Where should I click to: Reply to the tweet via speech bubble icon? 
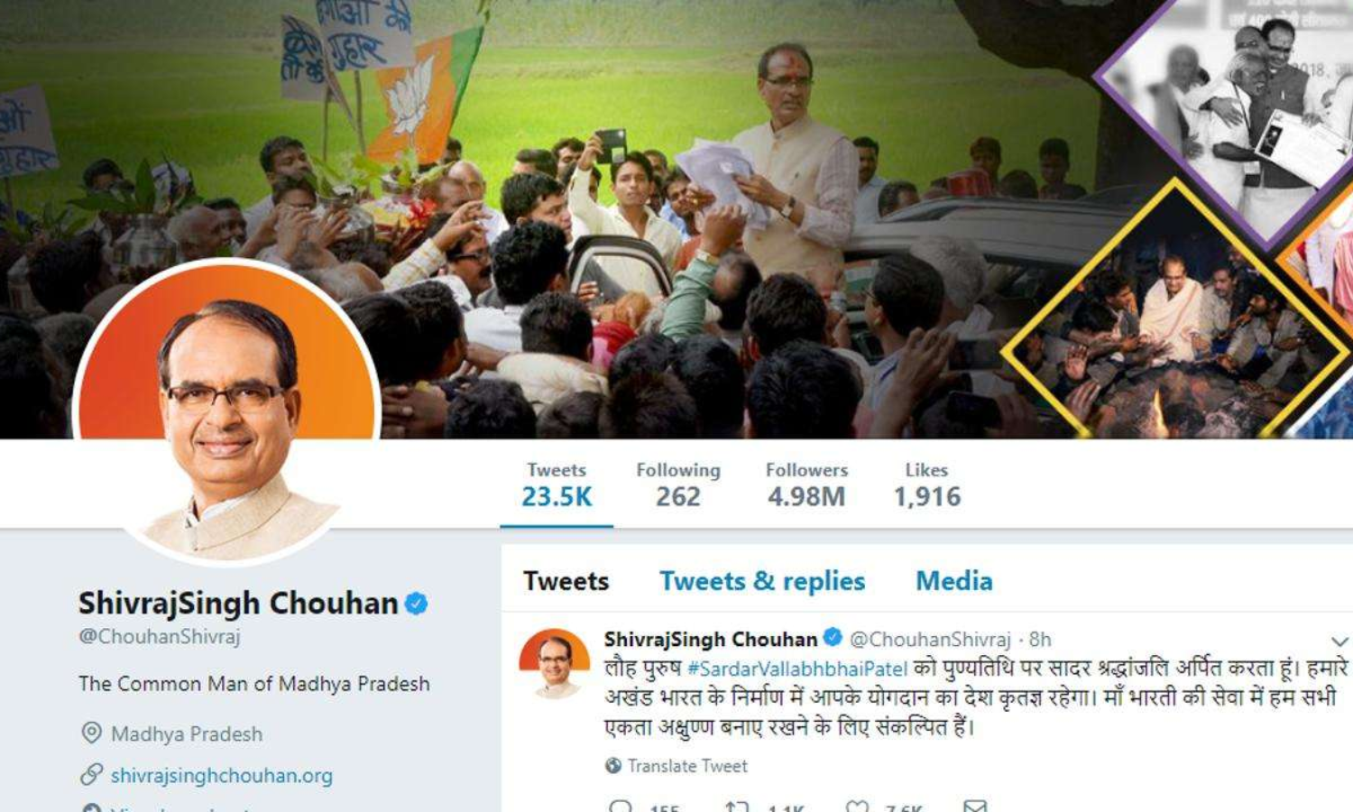pyautogui.click(x=621, y=806)
